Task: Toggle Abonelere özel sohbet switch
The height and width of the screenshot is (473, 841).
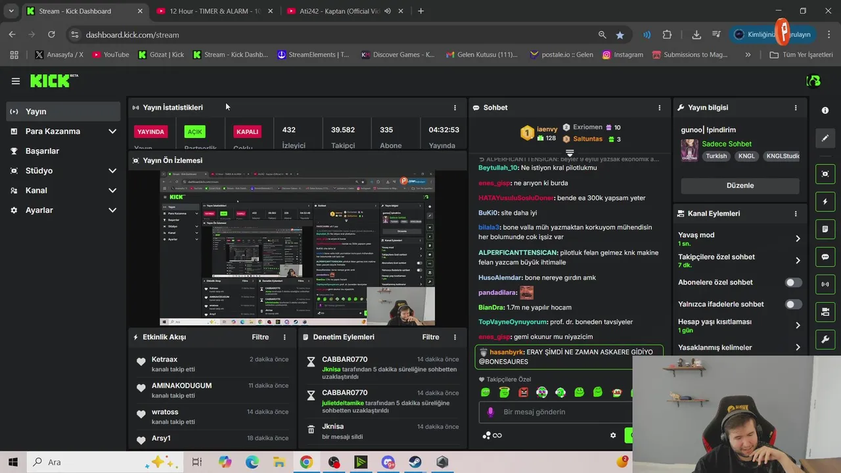Action: click(794, 282)
